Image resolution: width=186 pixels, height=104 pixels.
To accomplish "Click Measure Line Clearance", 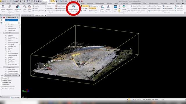I will tap(138, 11).
